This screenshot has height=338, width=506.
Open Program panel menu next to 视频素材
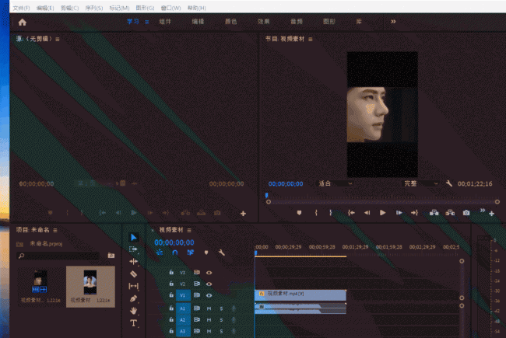coord(311,40)
